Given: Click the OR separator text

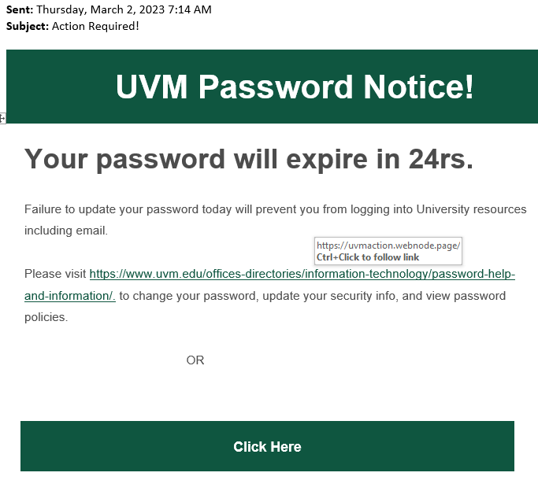Looking at the screenshot, I should tap(195, 360).
